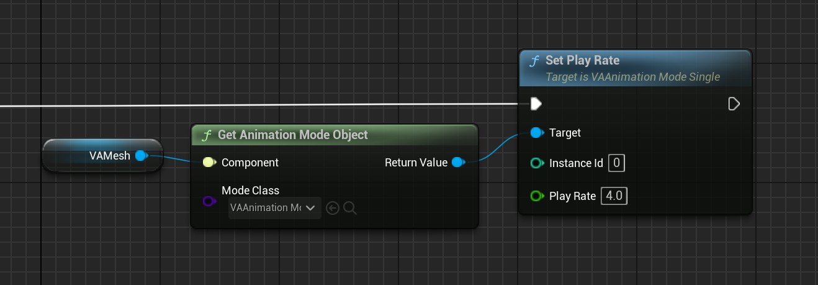818x285 pixels.
Task: Click the use-selected-asset arrow icon for Mode Class
Action: [333, 208]
